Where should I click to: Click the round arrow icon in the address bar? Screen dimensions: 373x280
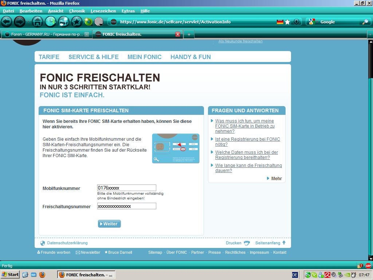(x=297, y=22)
